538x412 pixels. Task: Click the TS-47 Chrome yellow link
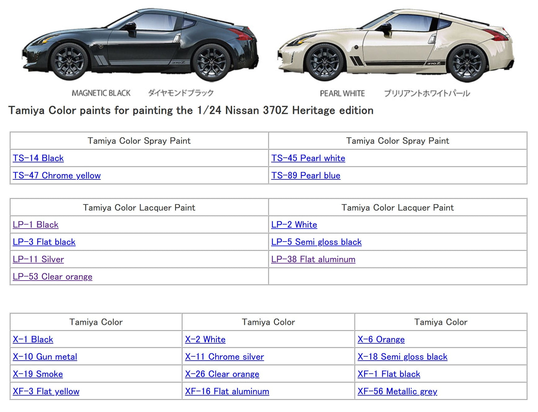(57, 175)
